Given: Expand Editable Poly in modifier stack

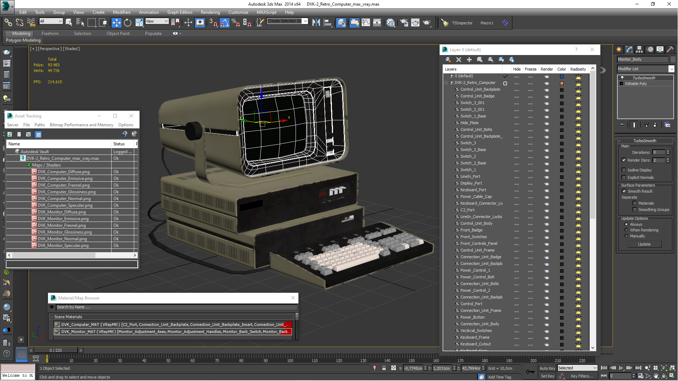Looking at the screenshot, I should tap(621, 84).
